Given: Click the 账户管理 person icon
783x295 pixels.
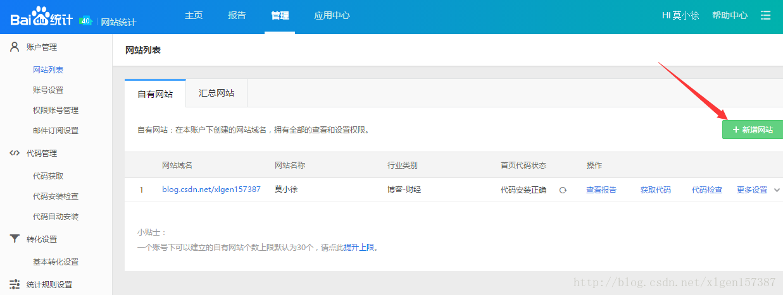Looking at the screenshot, I should [15, 47].
